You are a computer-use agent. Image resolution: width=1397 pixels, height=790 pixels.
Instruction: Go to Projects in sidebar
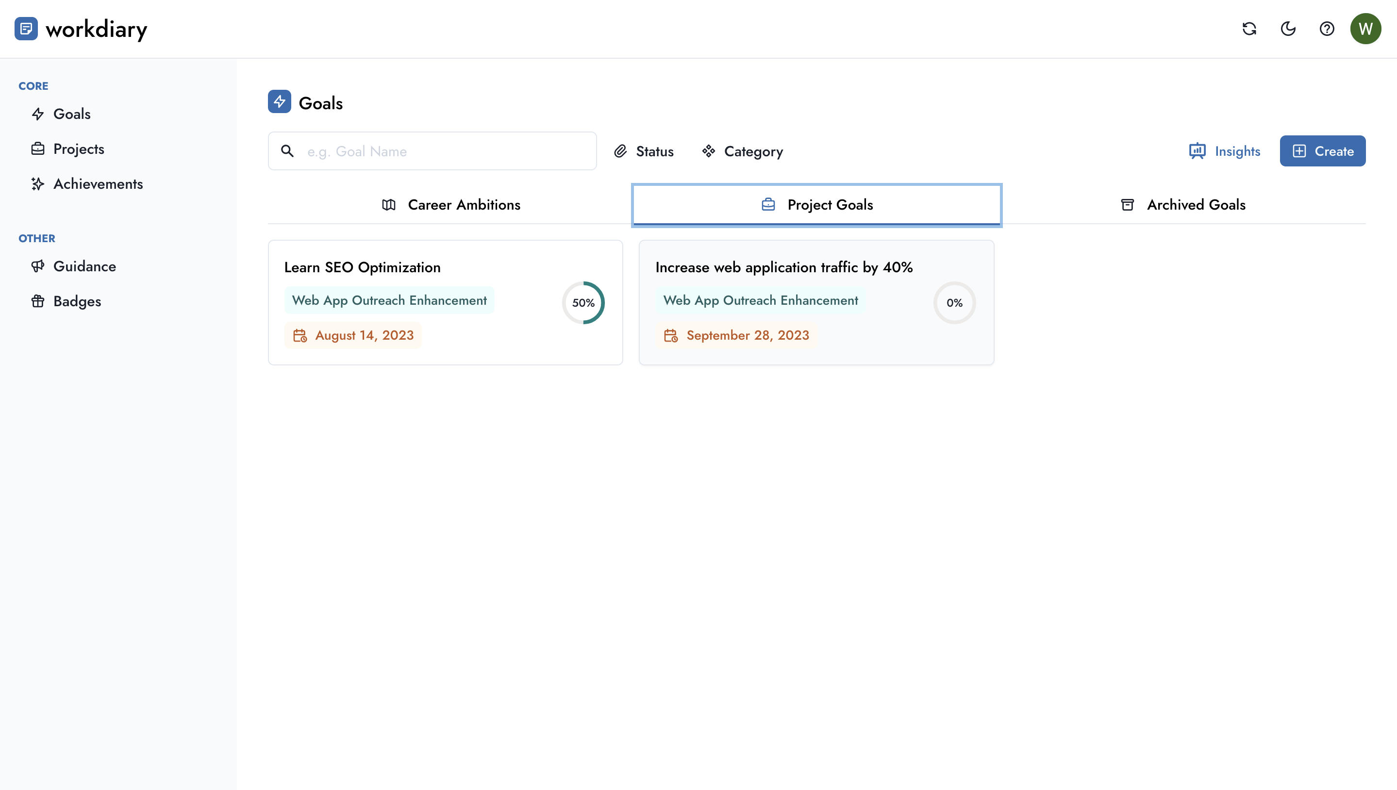coord(78,148)
